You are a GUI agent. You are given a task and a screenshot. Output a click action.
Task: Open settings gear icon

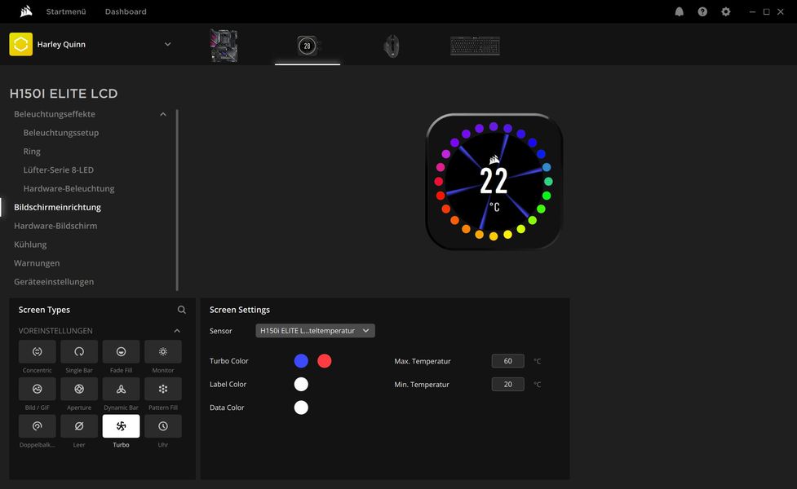(726, 11)
